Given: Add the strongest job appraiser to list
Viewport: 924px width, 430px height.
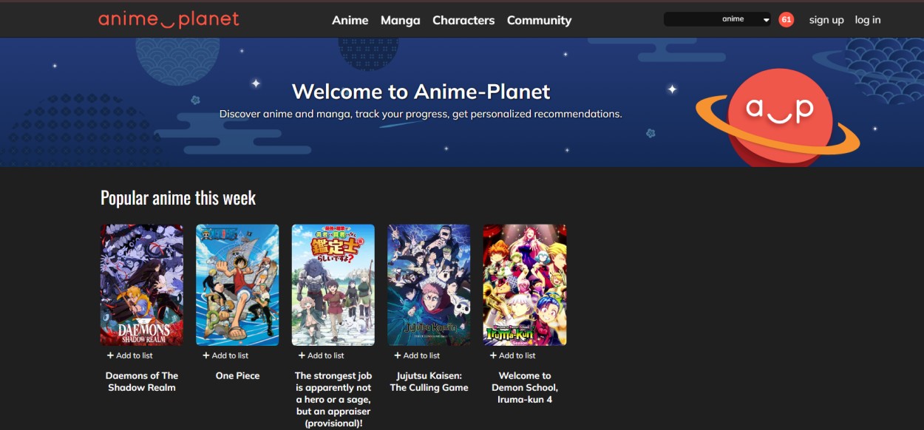Looking at the screenshot, I should pyautogui.click(x=322, y=355).
